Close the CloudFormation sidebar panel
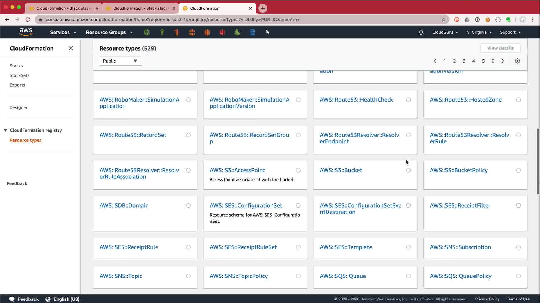The height and width of the screenshot is (303, 540). click(71, 48)
